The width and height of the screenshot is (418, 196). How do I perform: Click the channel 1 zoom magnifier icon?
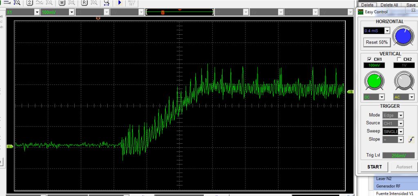point(17,2)
